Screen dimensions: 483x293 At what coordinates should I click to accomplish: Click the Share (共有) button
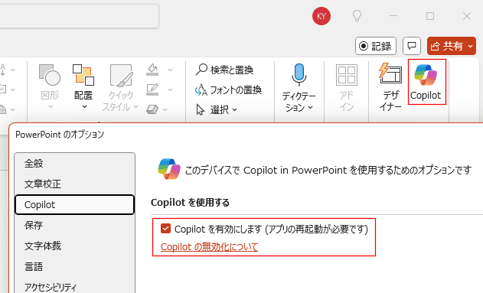[x=452, y=46]
